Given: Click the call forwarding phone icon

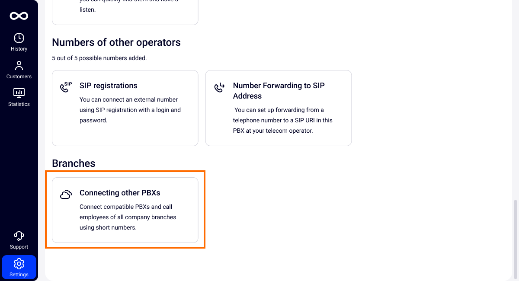Looking at the screenshot, I should 219,88.
